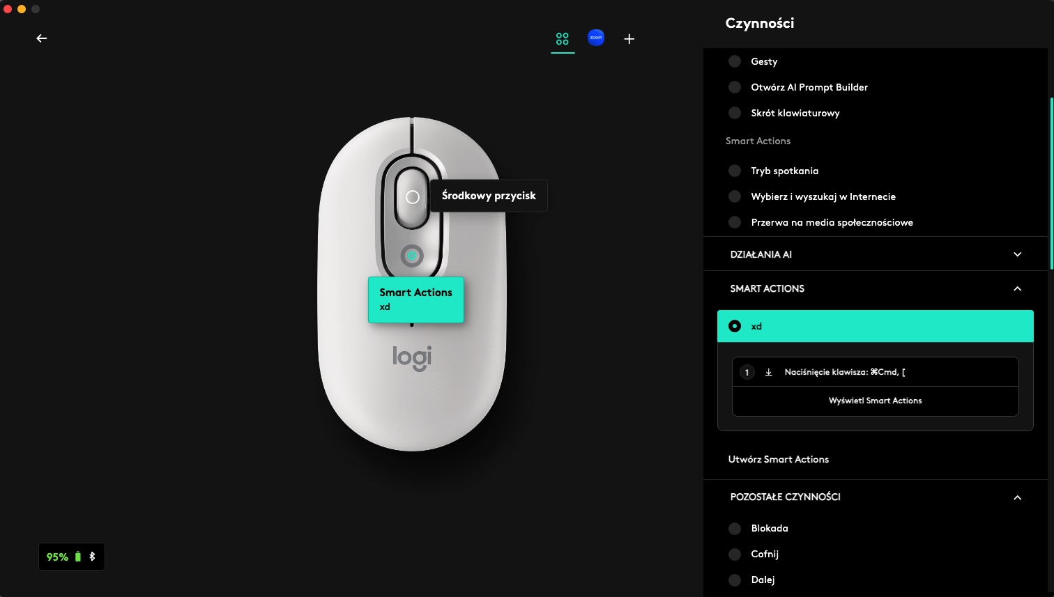Open Wyświetl Smart Actions link
Viewport: 1054px width, 597px height.
(x=876, y=401)
